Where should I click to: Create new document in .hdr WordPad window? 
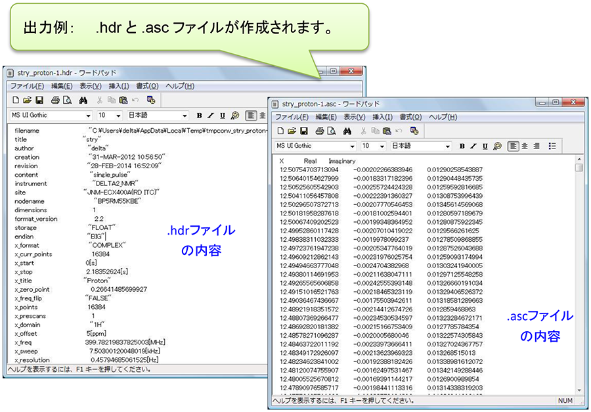pos(15,100)
